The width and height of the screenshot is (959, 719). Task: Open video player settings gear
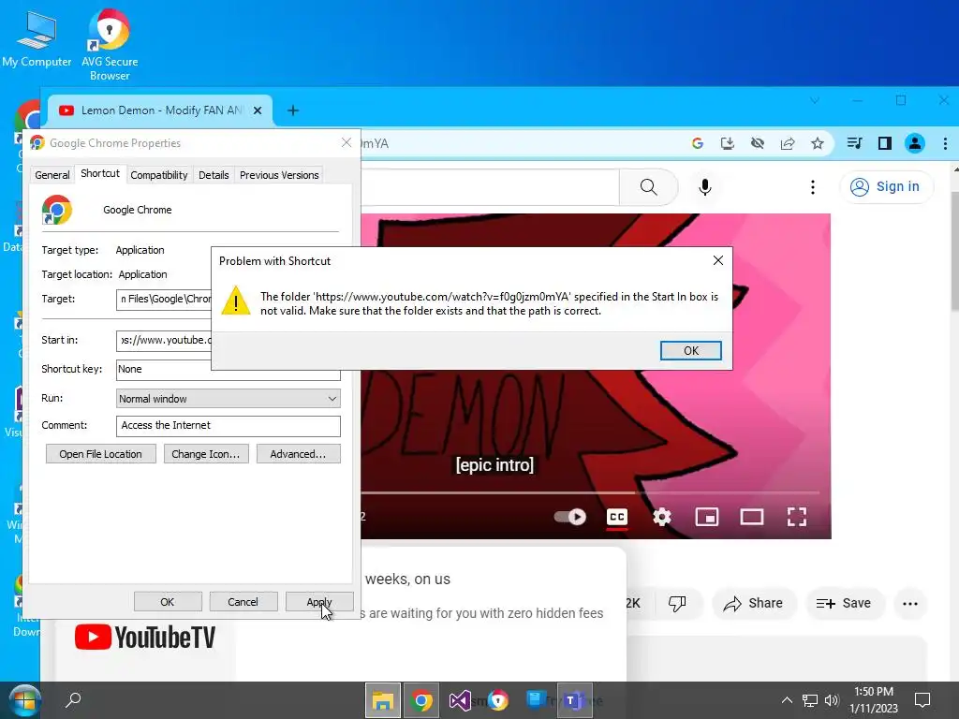coord(662,517)
